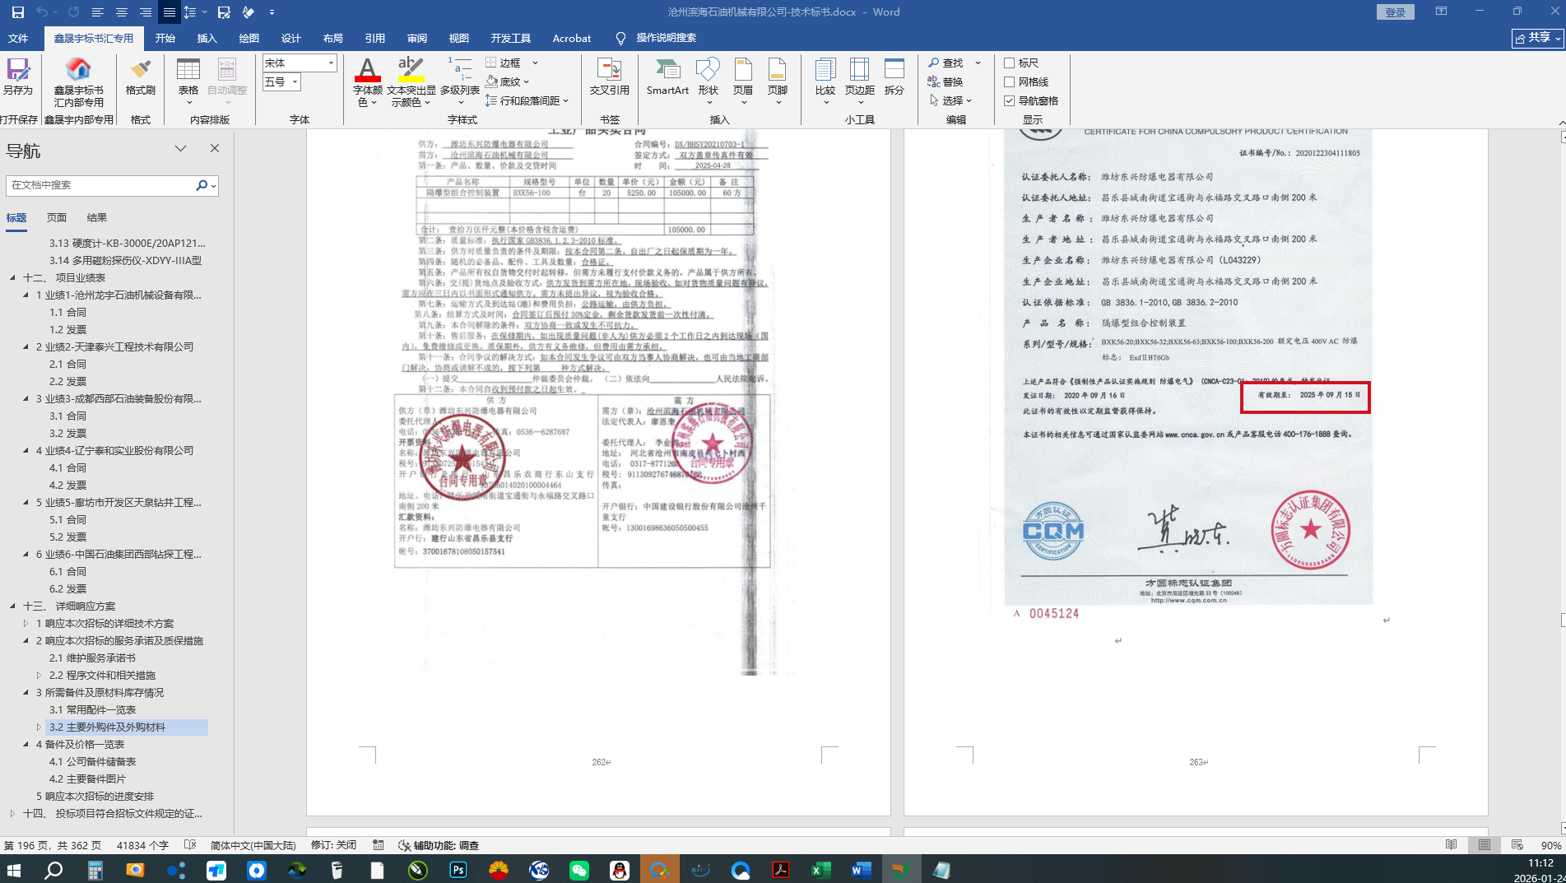Screen dimensions: 1566x883
Task: Insert a SmartArt graphic
Action: point(667,77)
